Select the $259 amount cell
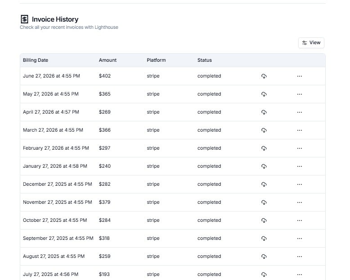The image size is (350, 280). (105, 256)
